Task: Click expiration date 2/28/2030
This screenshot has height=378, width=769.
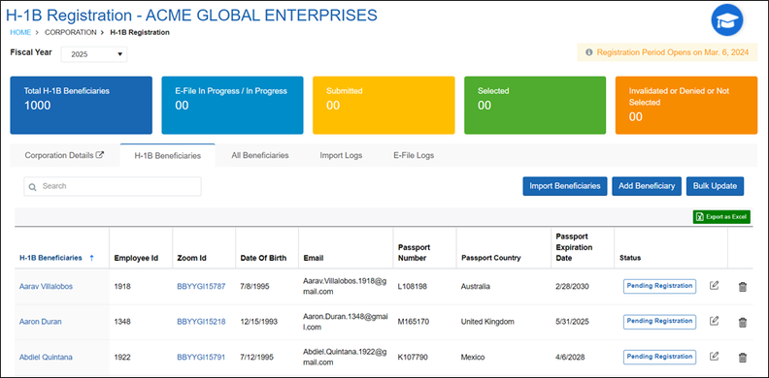Action: tap(572, 287)
